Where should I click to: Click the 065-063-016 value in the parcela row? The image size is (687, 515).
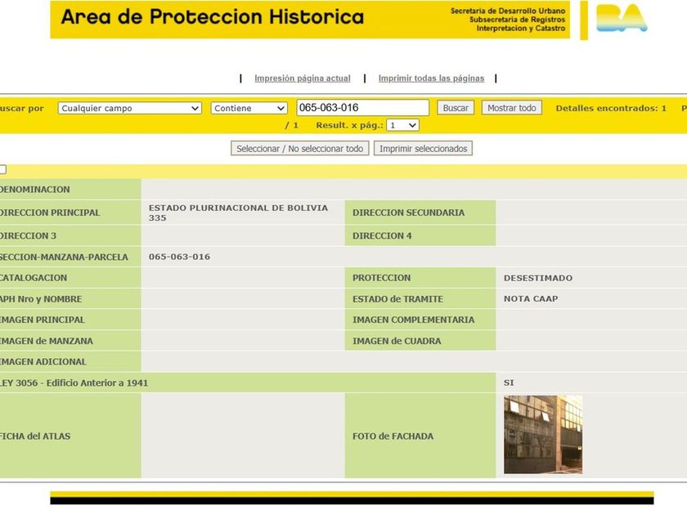(179, 257)
